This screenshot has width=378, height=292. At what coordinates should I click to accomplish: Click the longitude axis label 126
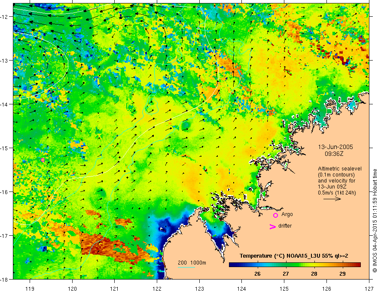point(326,289)
